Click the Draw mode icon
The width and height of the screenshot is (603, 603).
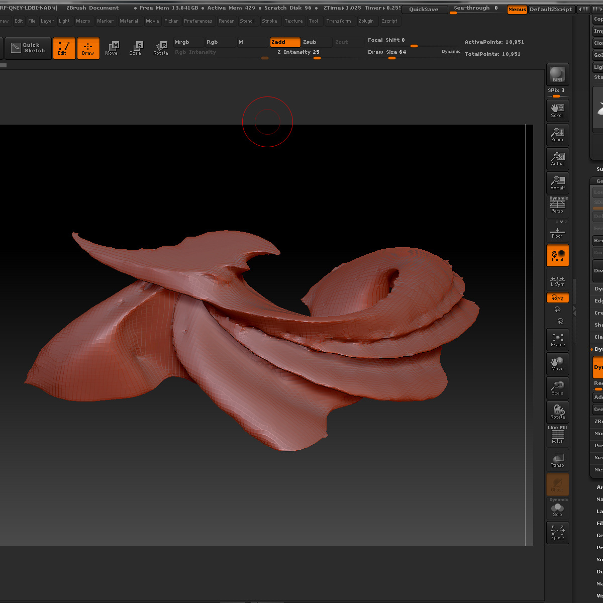click(88, 48)
